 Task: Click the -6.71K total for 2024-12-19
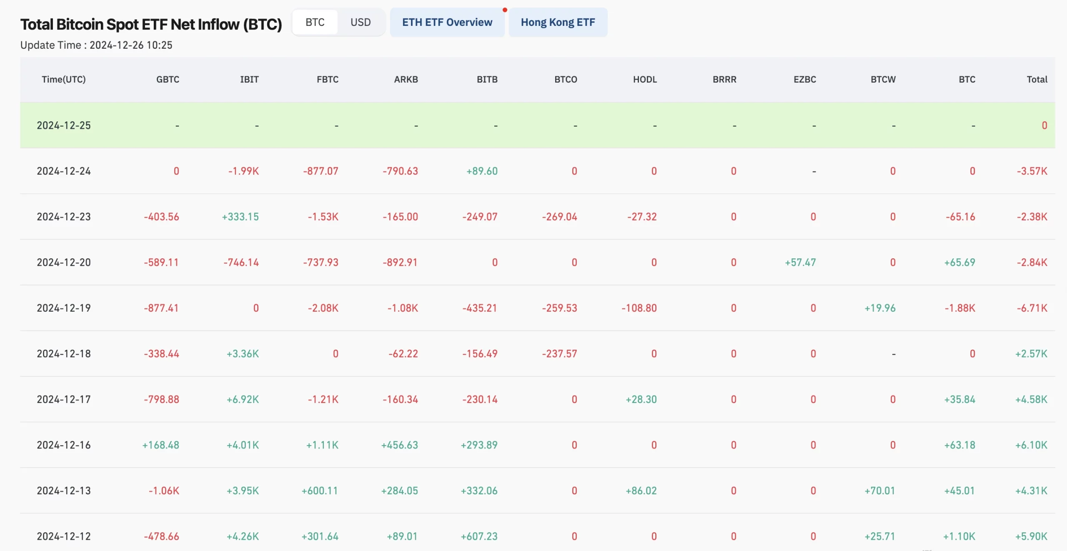[1032, 308]
